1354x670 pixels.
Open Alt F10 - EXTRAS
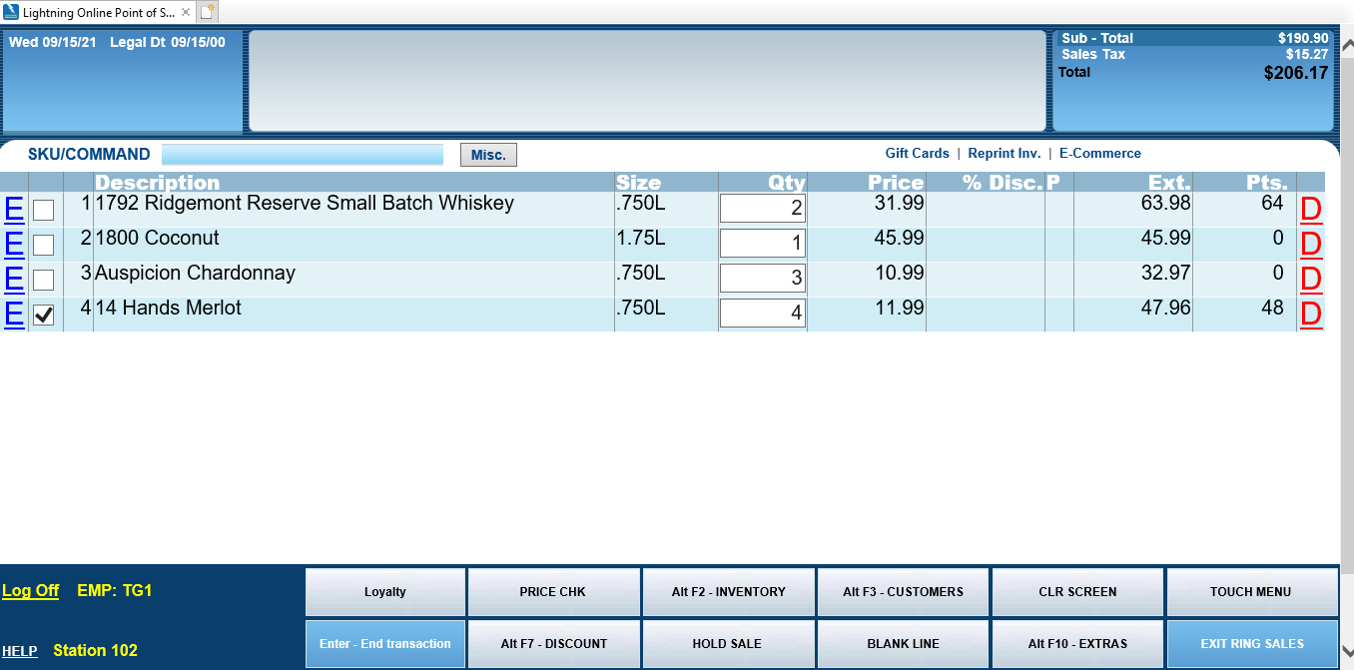pos(1077,644)
